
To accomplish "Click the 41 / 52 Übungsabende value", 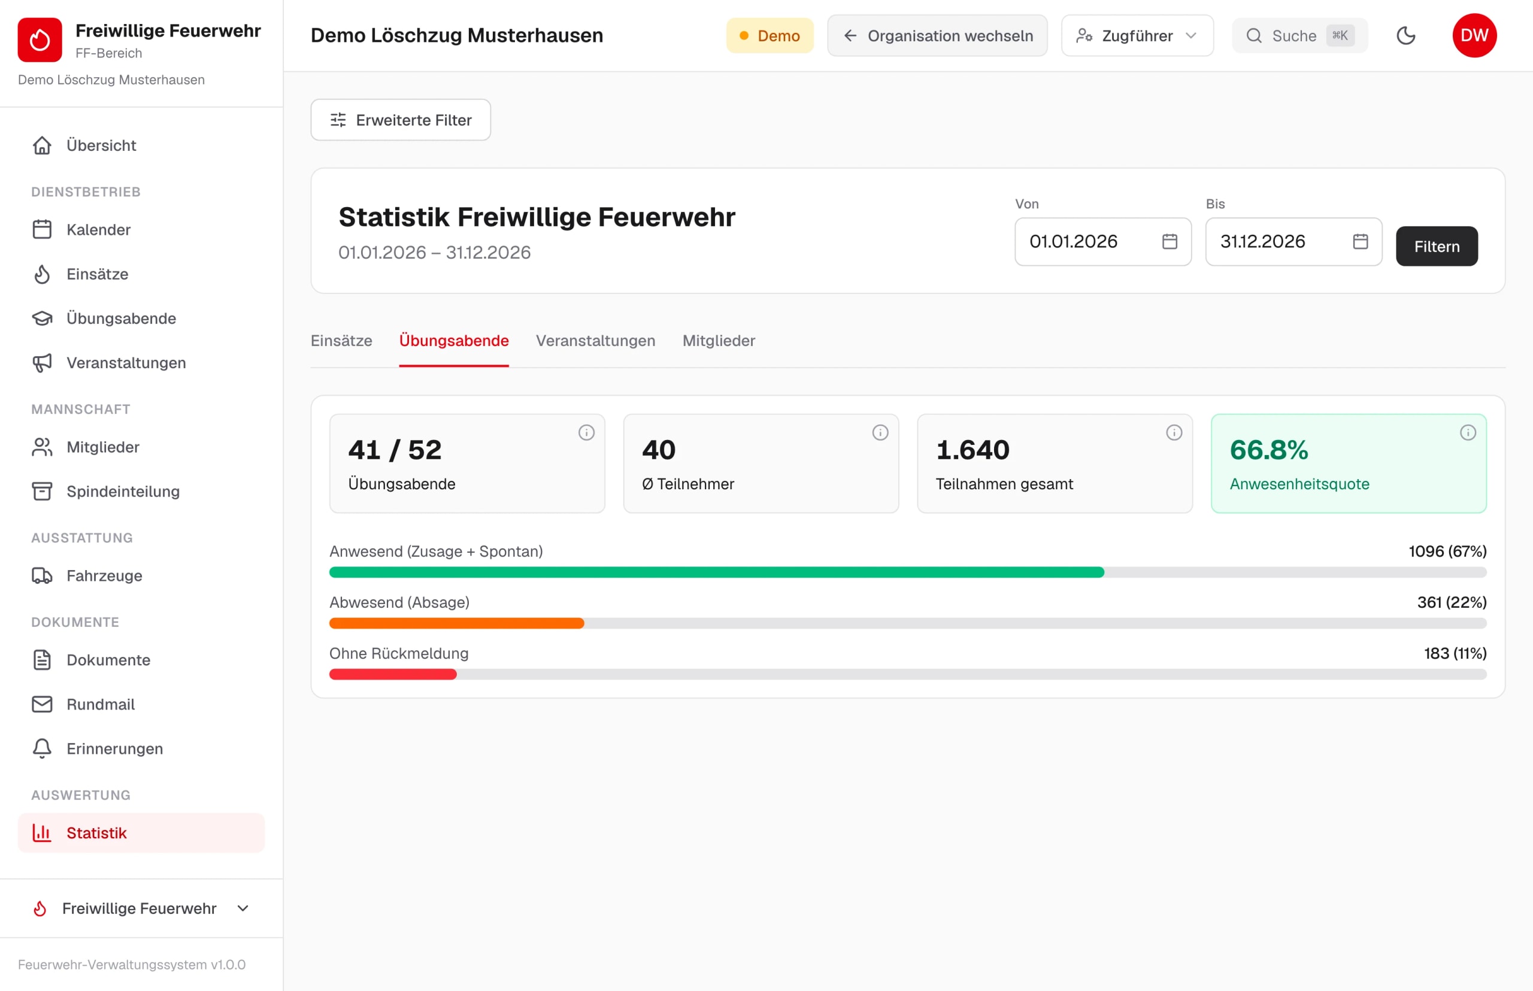I will point(395,450).
